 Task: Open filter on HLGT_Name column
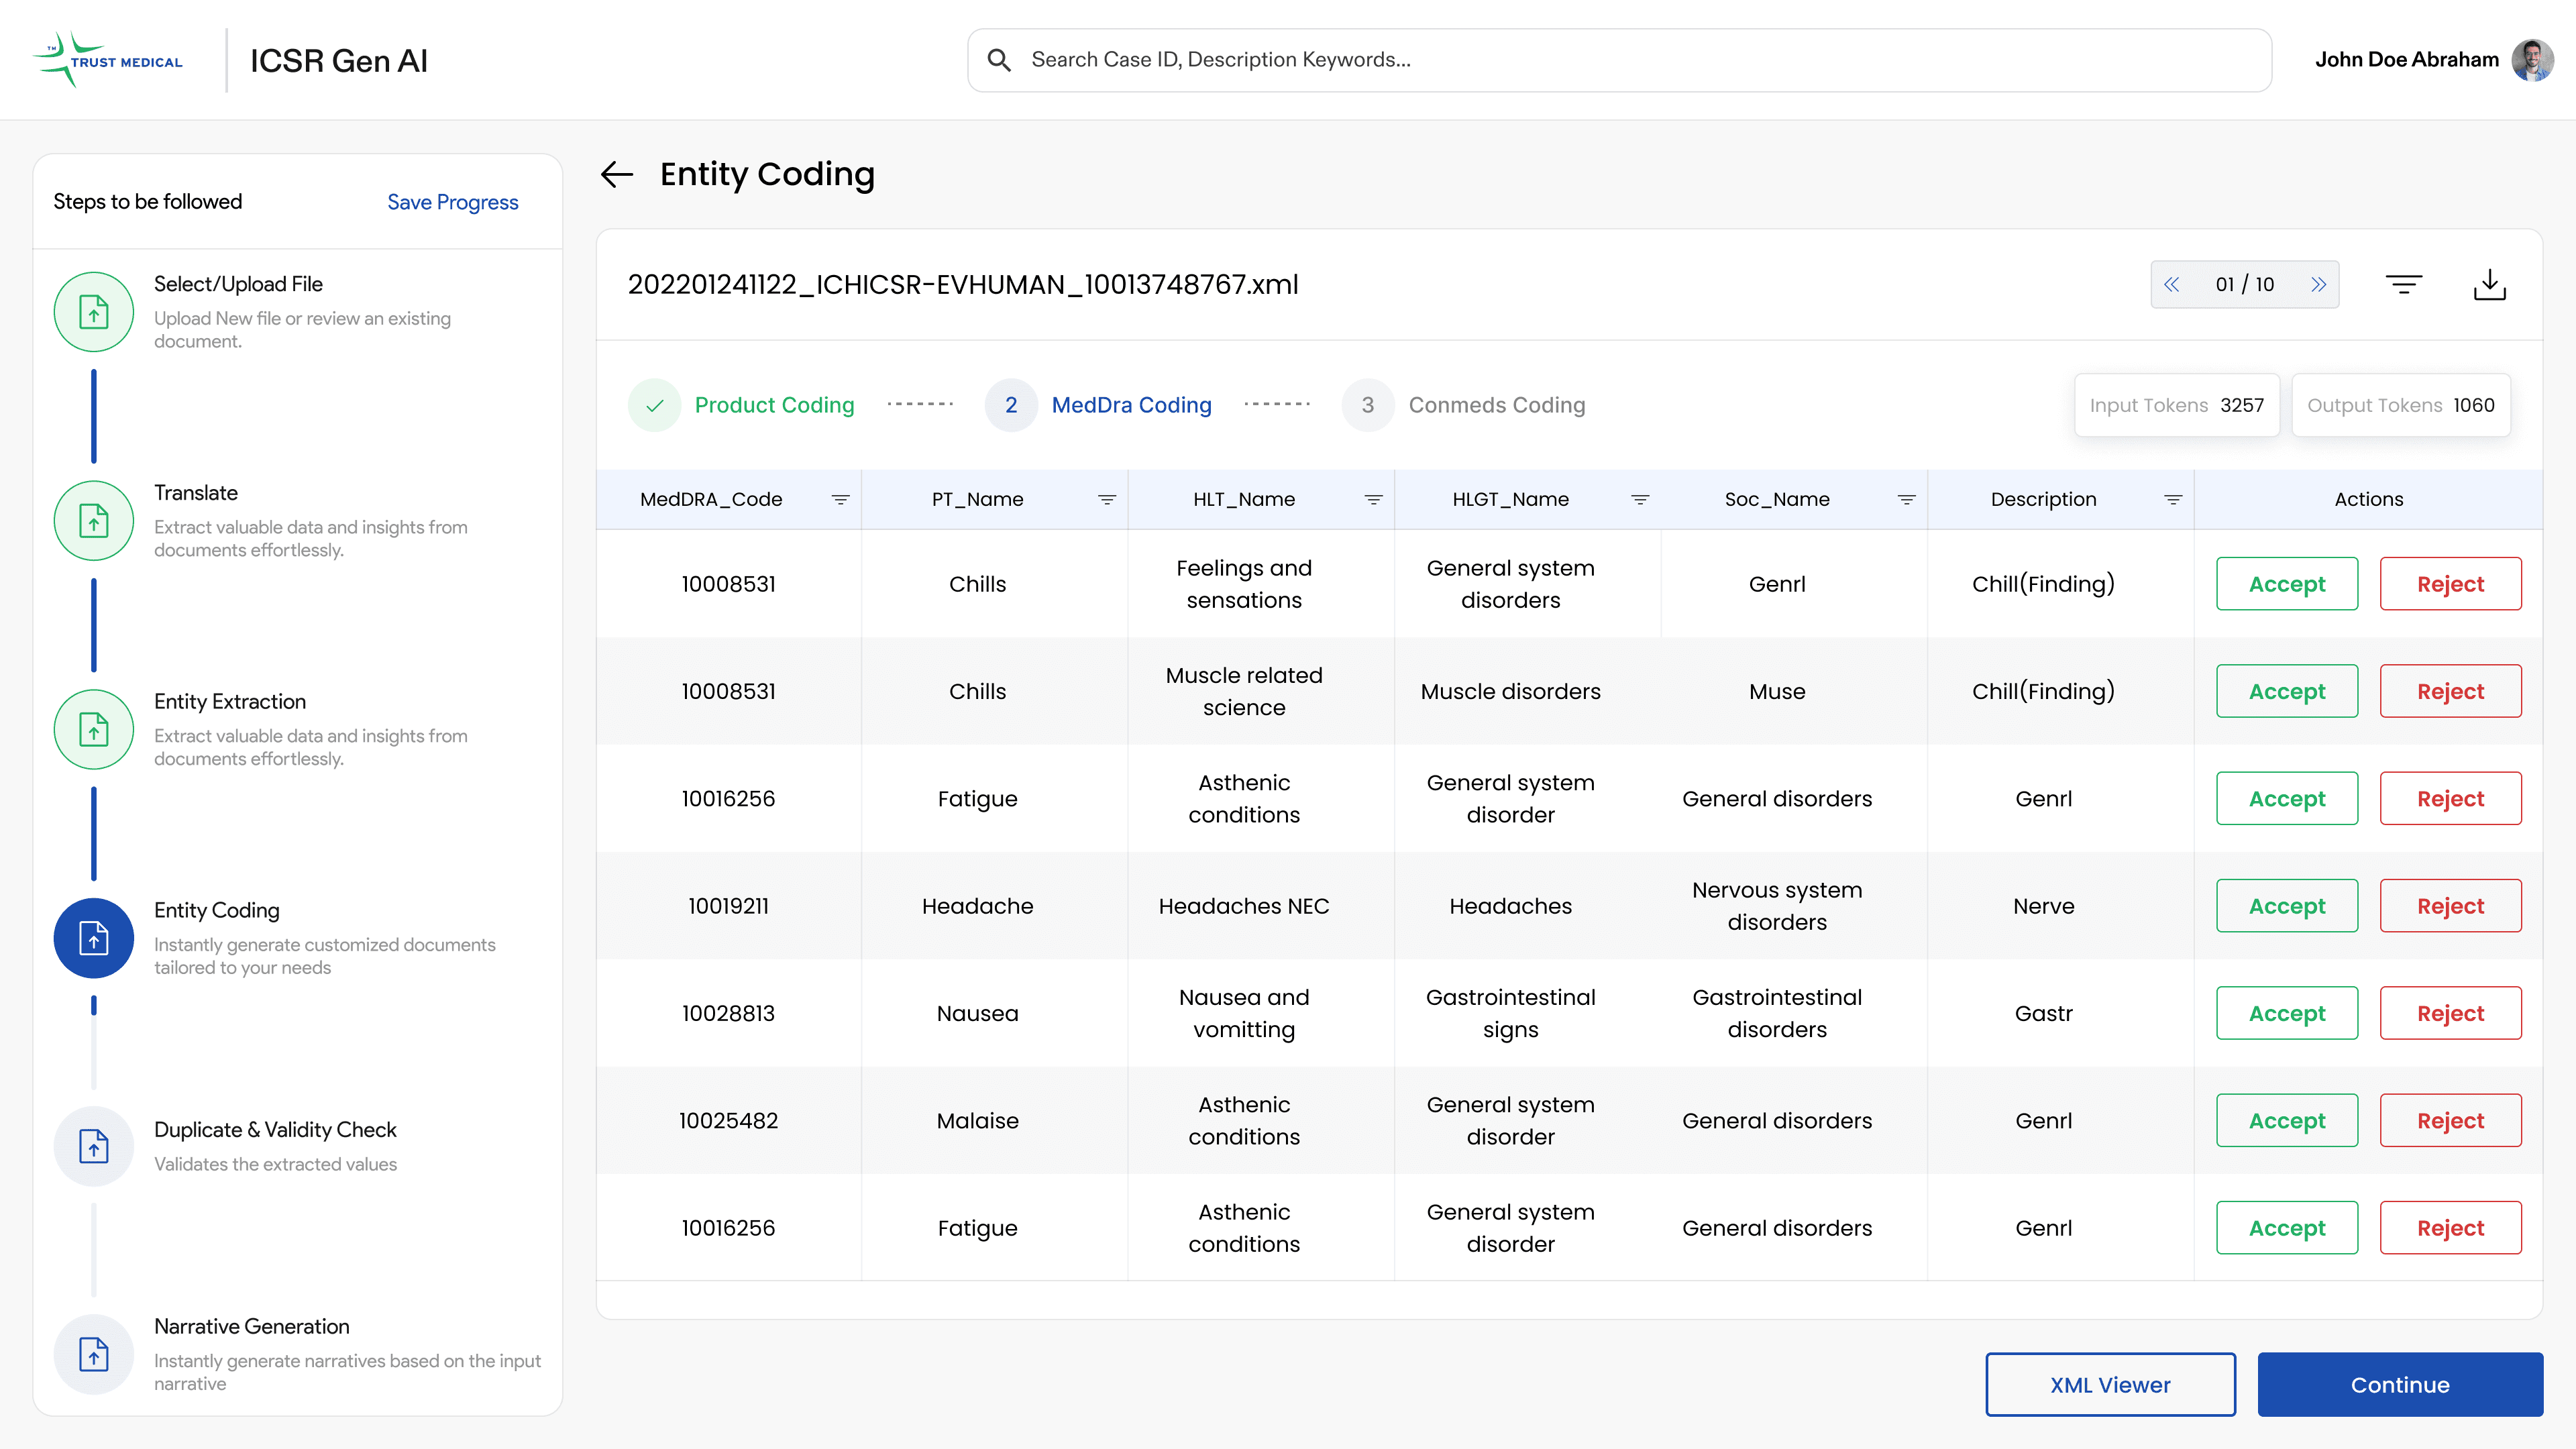[x=1640, y=499]
